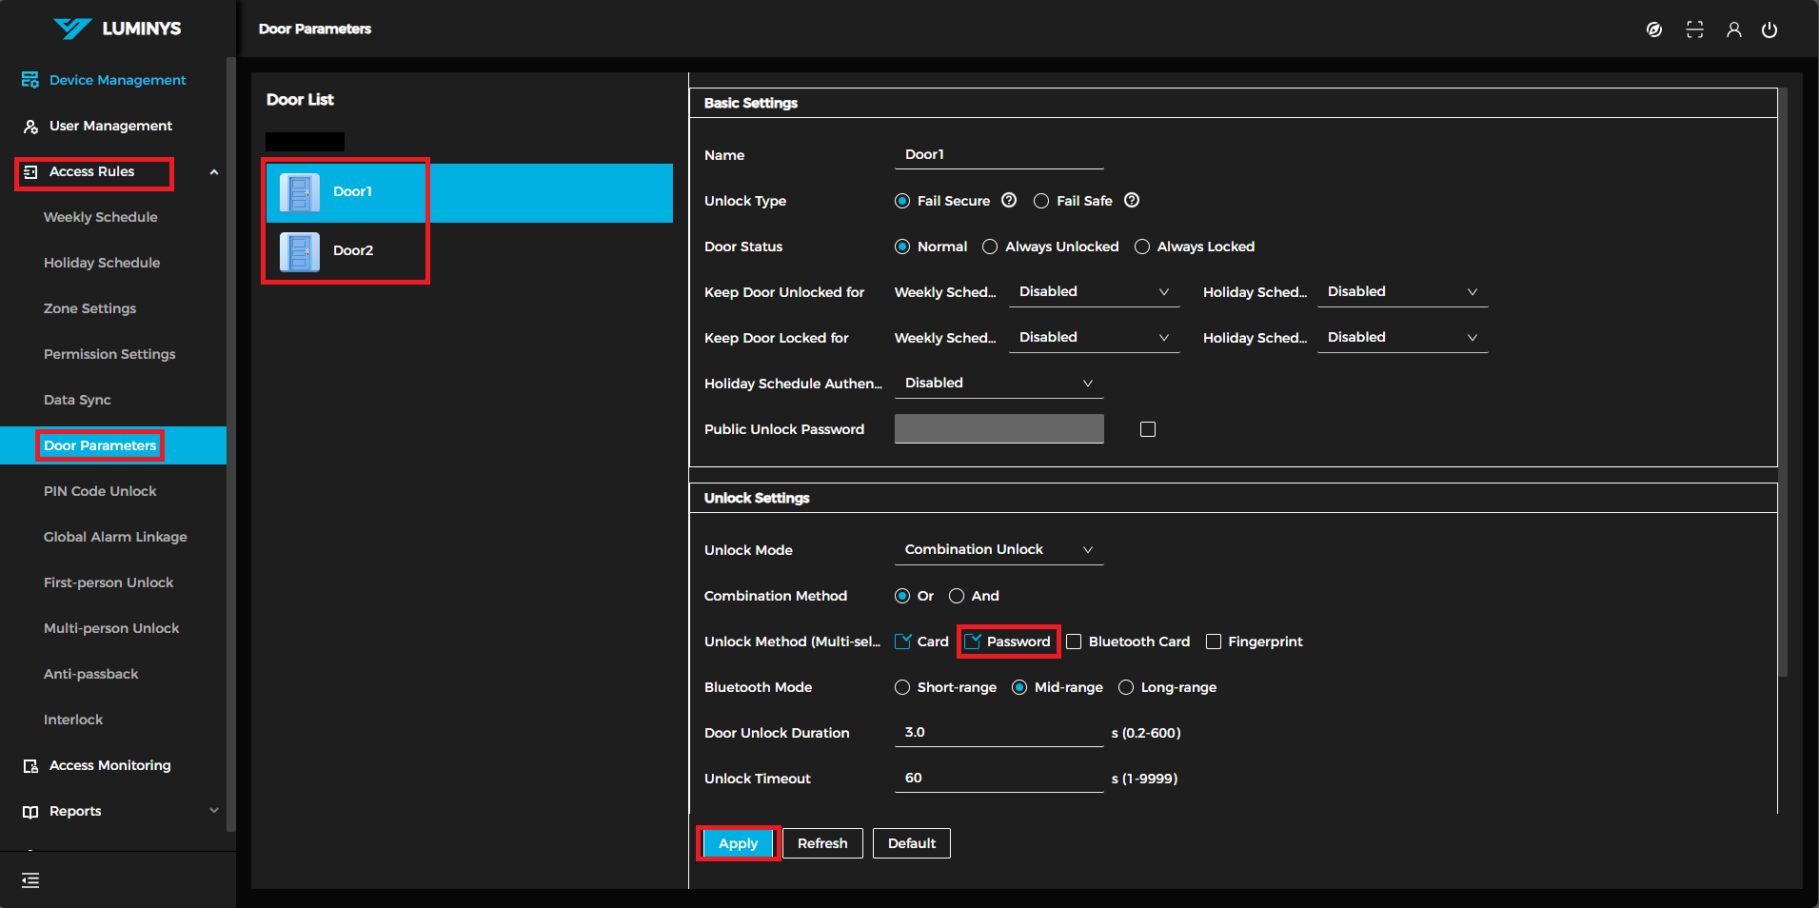
Task: Open PIN Code Unlock menu item
Action: click(x=100, y=491)
